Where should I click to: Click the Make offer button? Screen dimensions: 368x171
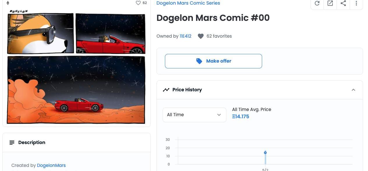tap(213, 61)
